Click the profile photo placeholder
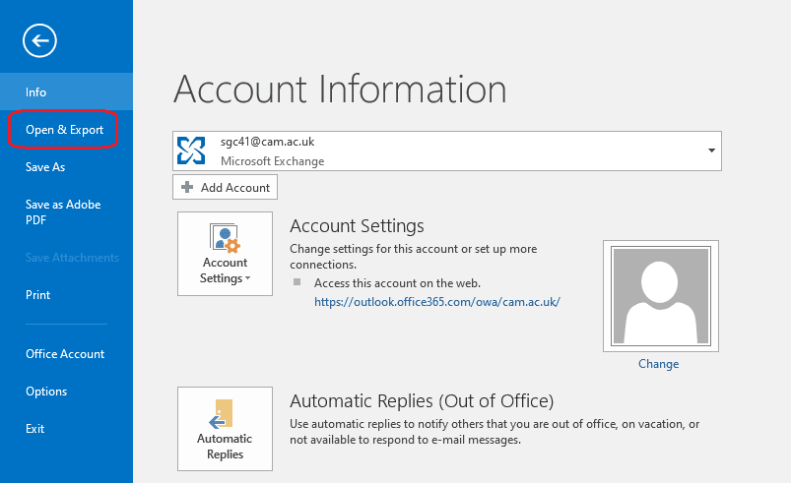791x483 pixels. coord(660,294)
